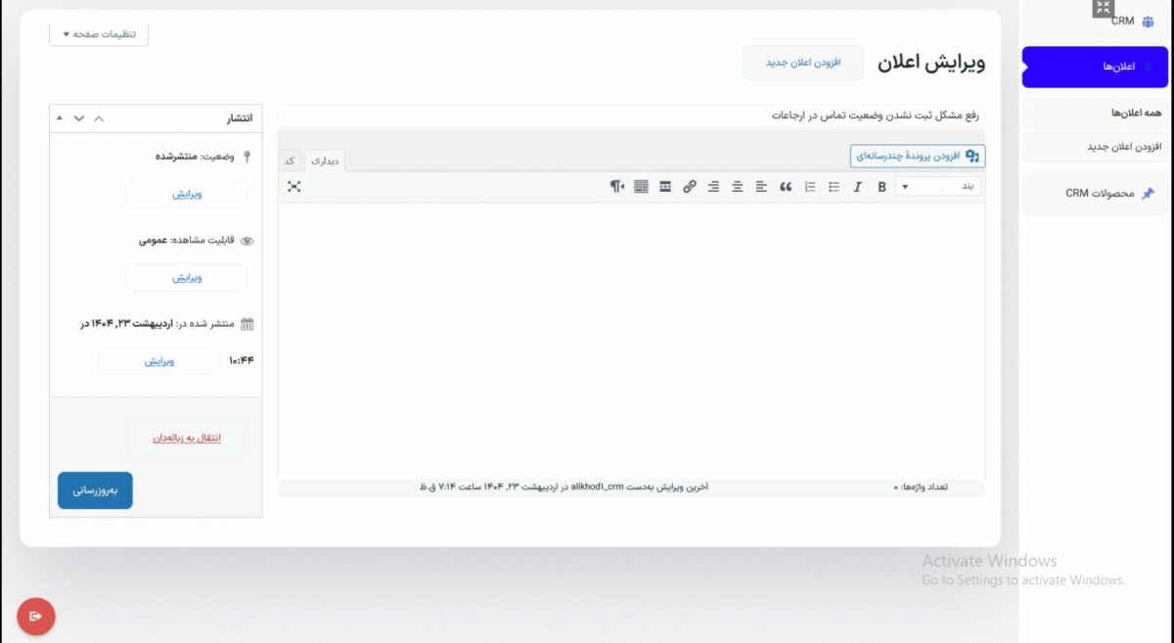Screen dimensions: 1174x643
Task: Click the افزودن پروندهٔ چندرسانه‌ای add media button
Action: [x=918, y=156]
